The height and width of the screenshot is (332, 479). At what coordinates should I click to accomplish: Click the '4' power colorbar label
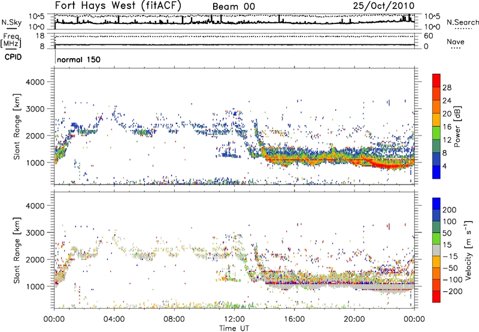point(444,167)
